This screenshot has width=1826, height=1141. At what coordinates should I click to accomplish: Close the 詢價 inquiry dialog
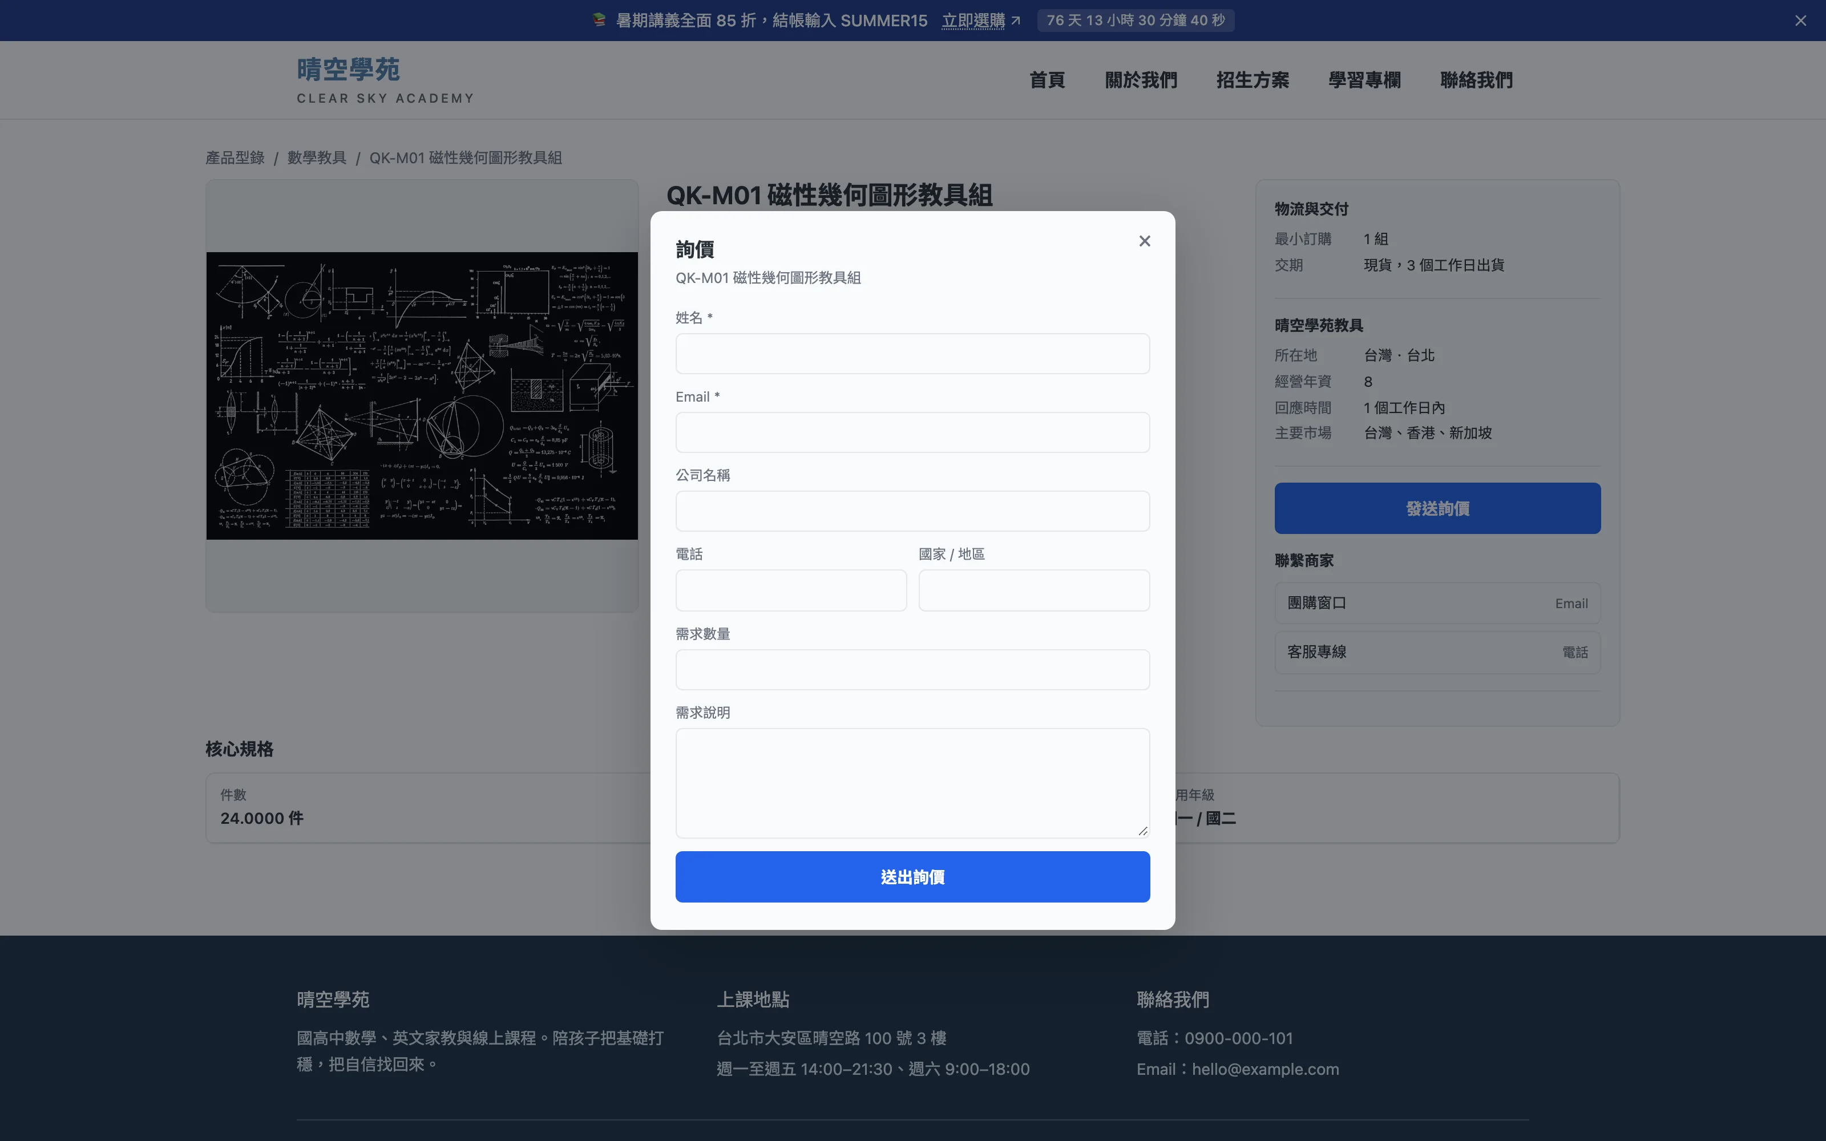[x=1145, y=241]
